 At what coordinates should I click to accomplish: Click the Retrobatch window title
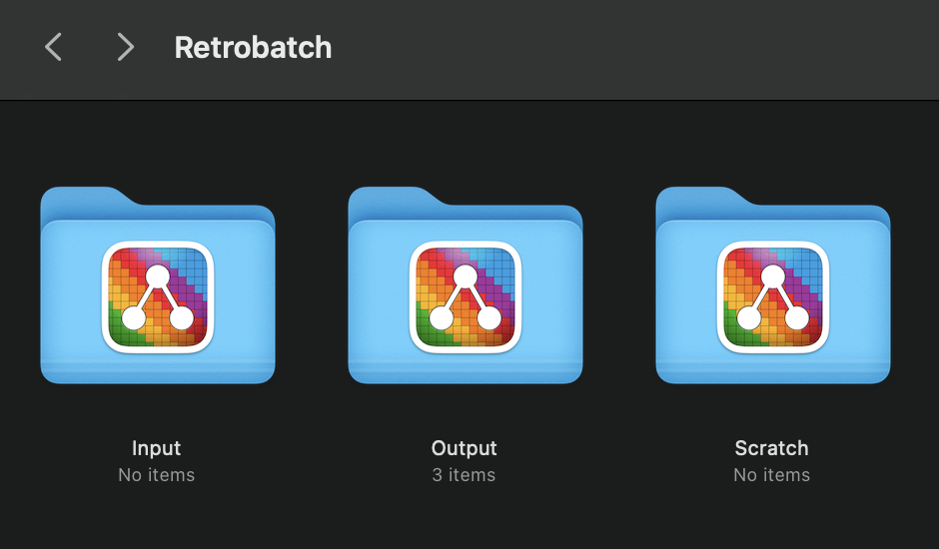(x=253, y=47)
